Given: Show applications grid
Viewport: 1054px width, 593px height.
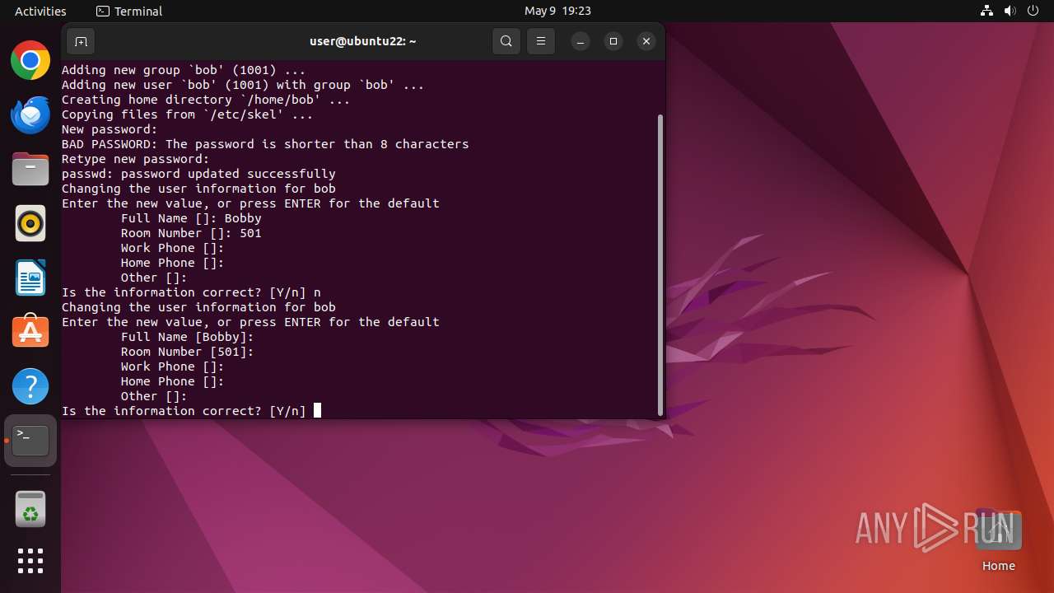Looking at the screenshot, I should click(30, 561).
